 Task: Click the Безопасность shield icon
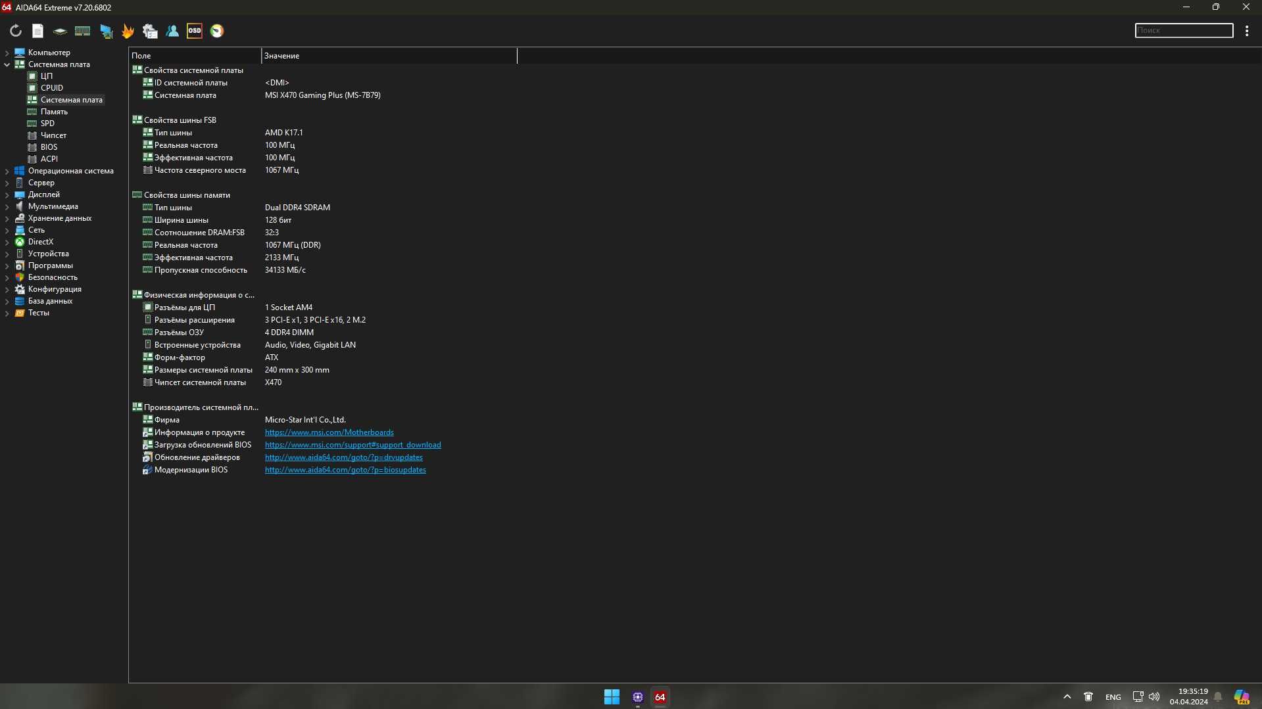click(x=20, y=277)
